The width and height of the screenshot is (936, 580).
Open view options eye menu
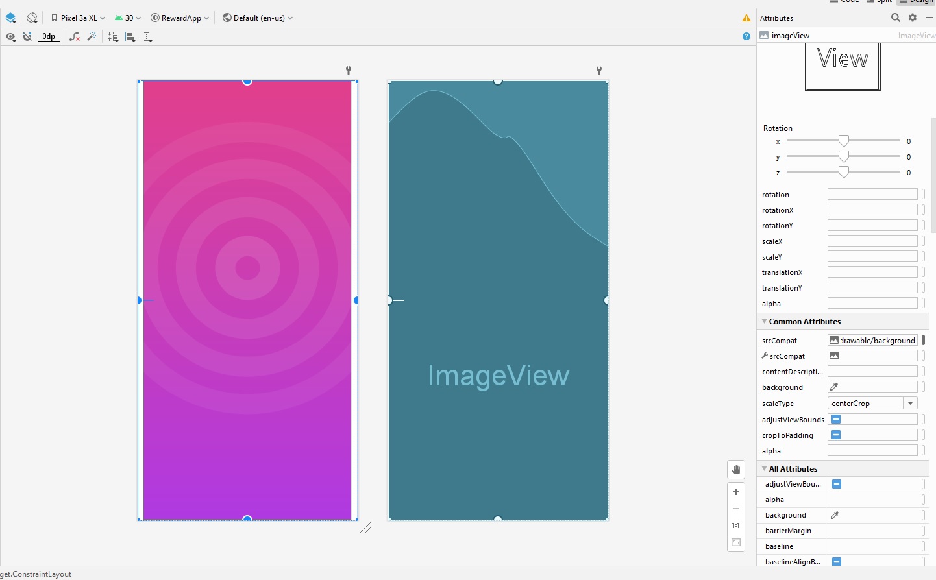coord(10,37)
